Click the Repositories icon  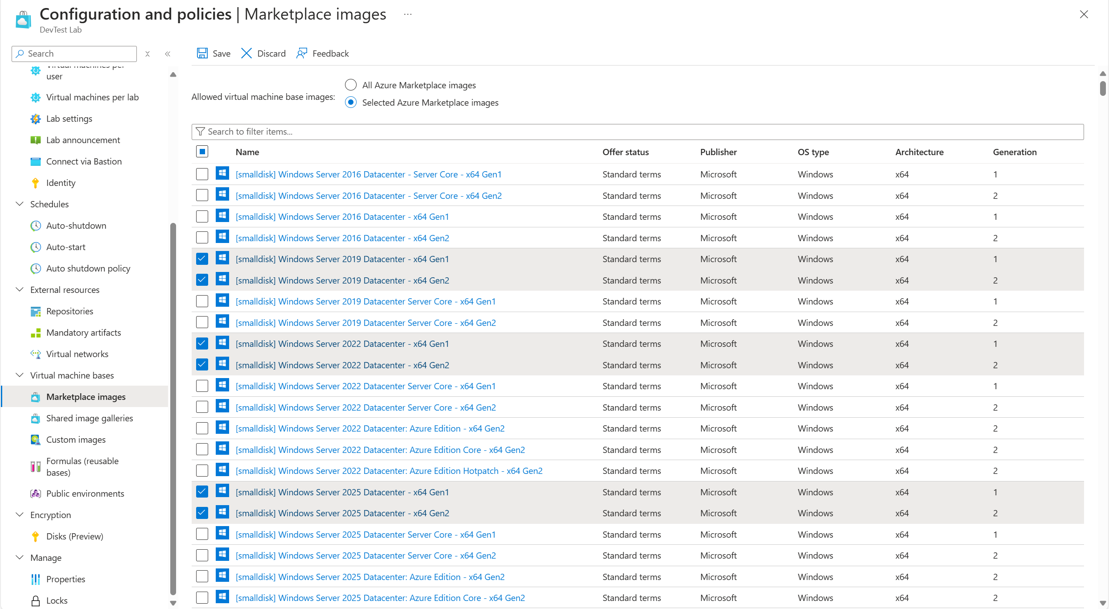(x=34, y=310)
